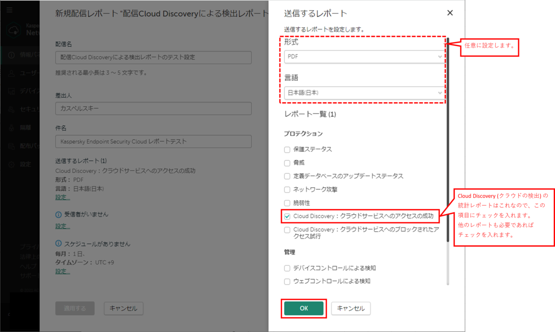Click the OK button

pos(303,308)
